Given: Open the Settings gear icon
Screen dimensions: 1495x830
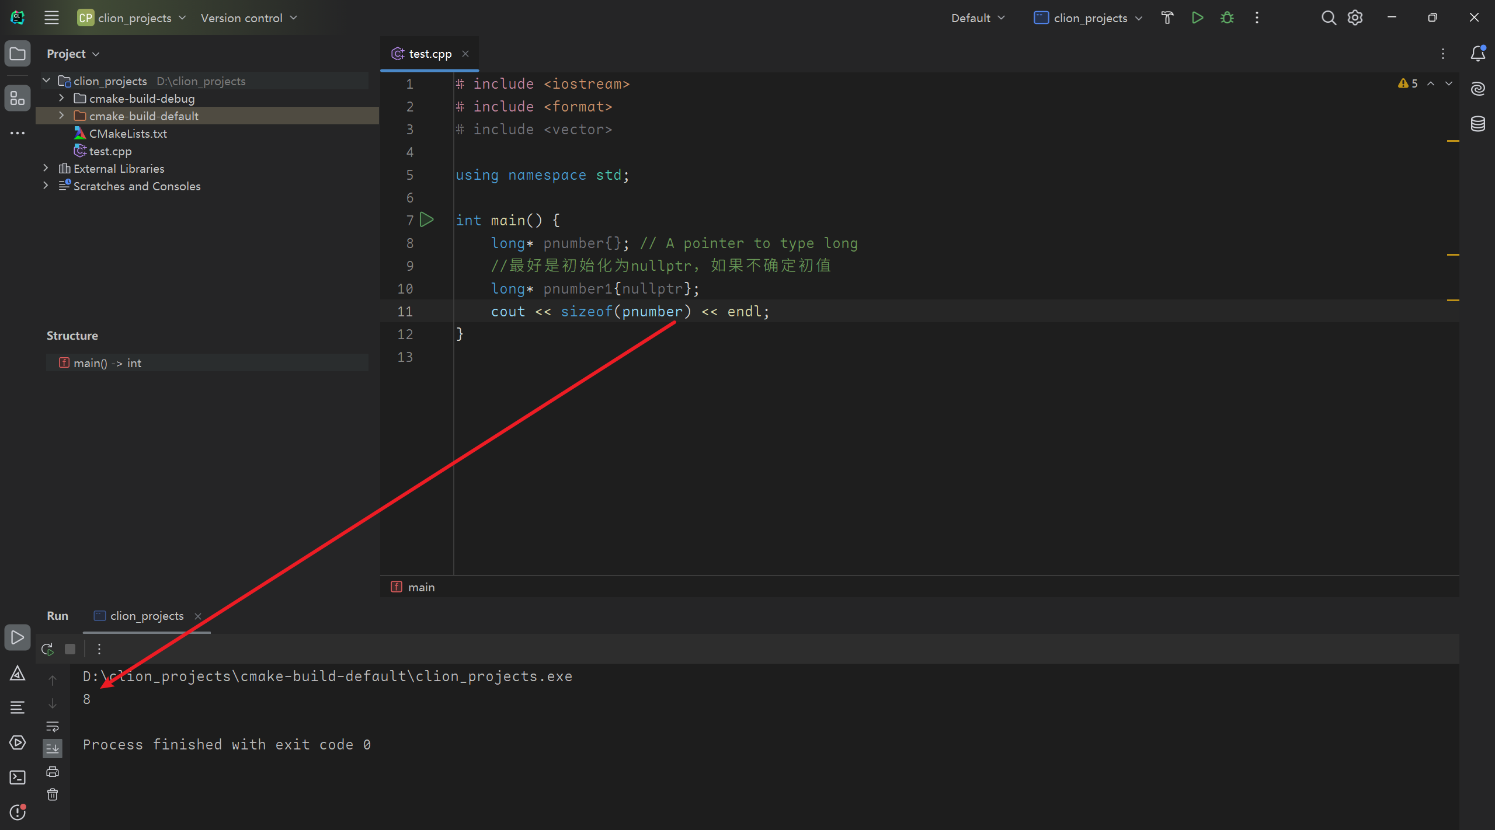Looking at the screenshot, I should click(x=1355, y=18).
